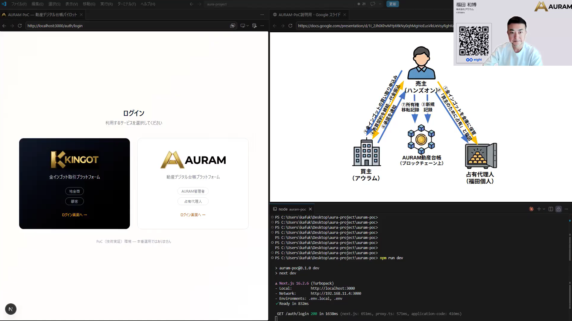The height and width of the screenshot is (321, 572).
Task: Click the element picker screen icon
Action: pos(243,26)
